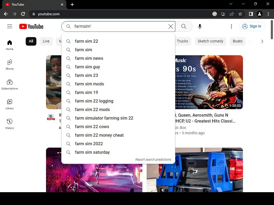Choose suggestion "farm sim 23"
This screenshot has width=274, height=205.
pyautogui.click(x=118, y=76)
